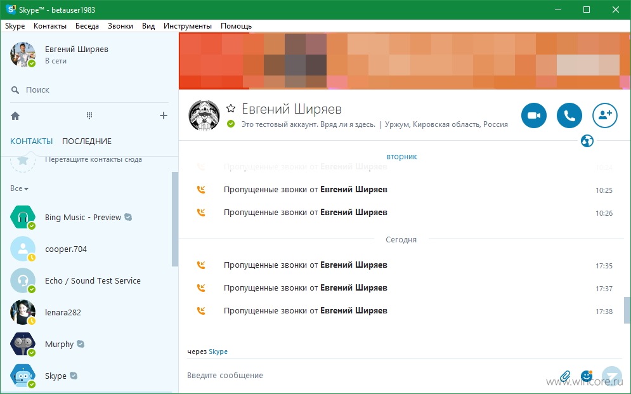
Task: Click the lenara282 profile picture
Action: [x=23, y=312]
